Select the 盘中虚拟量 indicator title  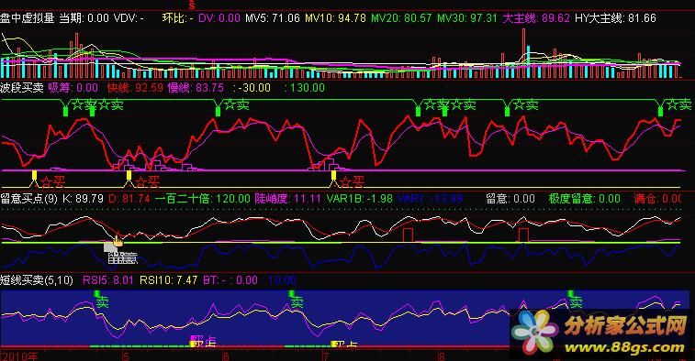(x=28, y=18)
